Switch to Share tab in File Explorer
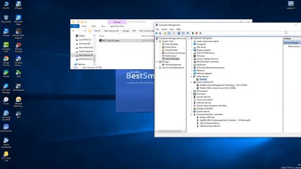301x169 pixels. point(94,26)
